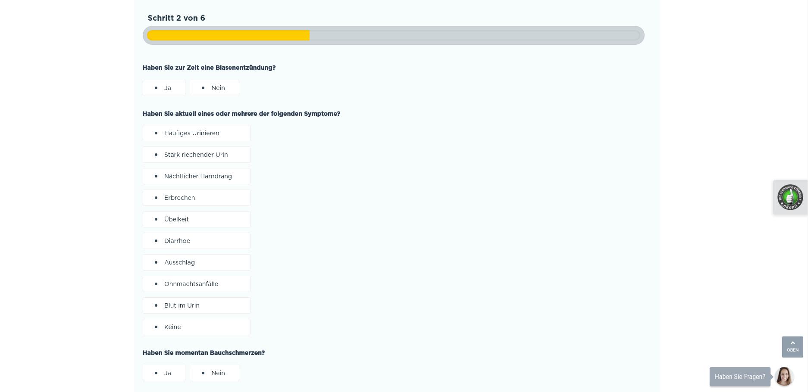Answer Ja to Bauchschmerzen question
Screen dimensions: 808x392
click(164, 373)
